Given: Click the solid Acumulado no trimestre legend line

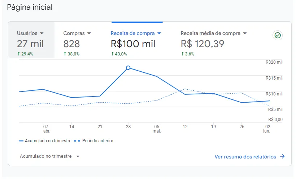Looking at the screenshot, I should click(x=21, y=141).
